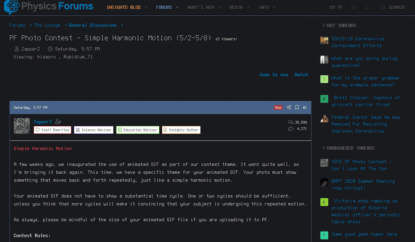This screenshot has width=415, height=242.
Task: Open the Media menu item
Action: pyautogui.click(x=236, y=7)
